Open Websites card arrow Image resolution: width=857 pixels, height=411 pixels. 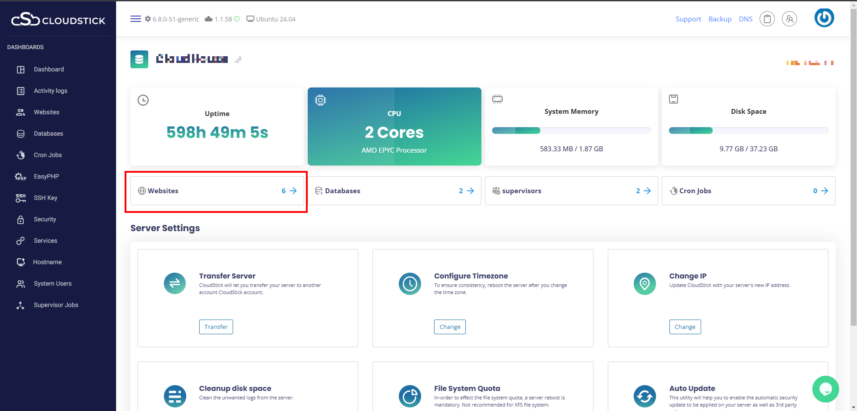click(293, 191)
